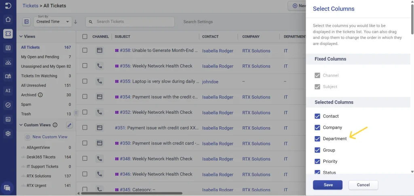Screen dimensions: 414x196
Task: Select the checkbox for ticket #358
Action: coord(85,51)
